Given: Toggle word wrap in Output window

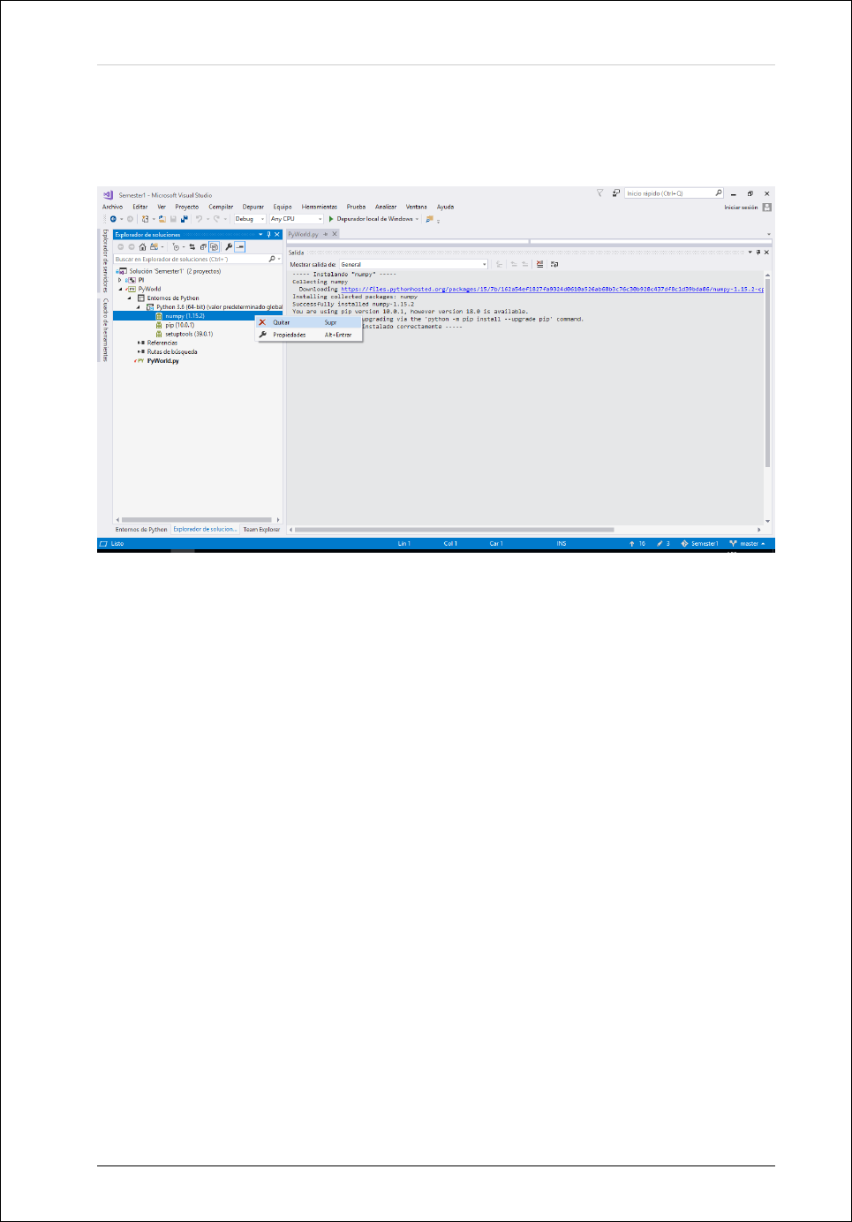Looking at the screenshot, I should (554, 264).
